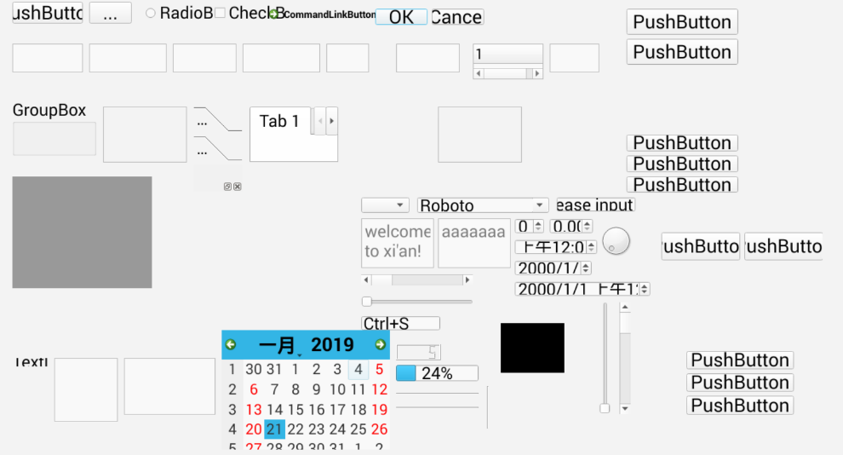Select date 15 in calendar
This screenshot has width=843, height=455.
(x=295, y=409)
